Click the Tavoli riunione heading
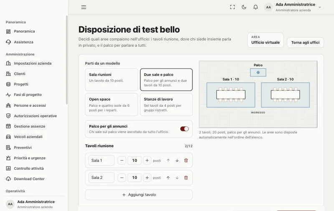This screenshot has width=334, height=211. (99, 146)
